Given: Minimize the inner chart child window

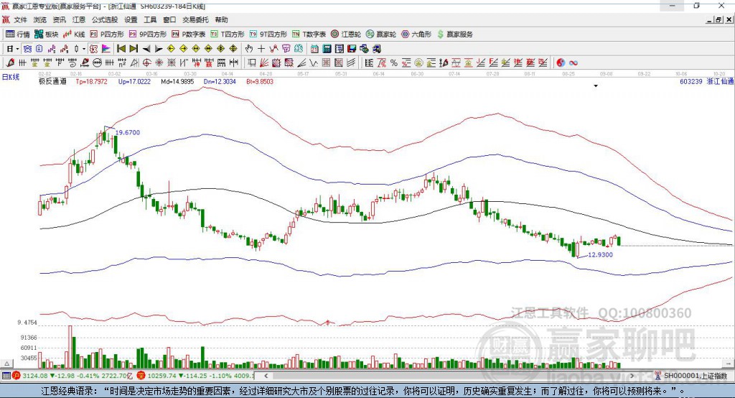Looking at the screenshot, I should [710, 19].
